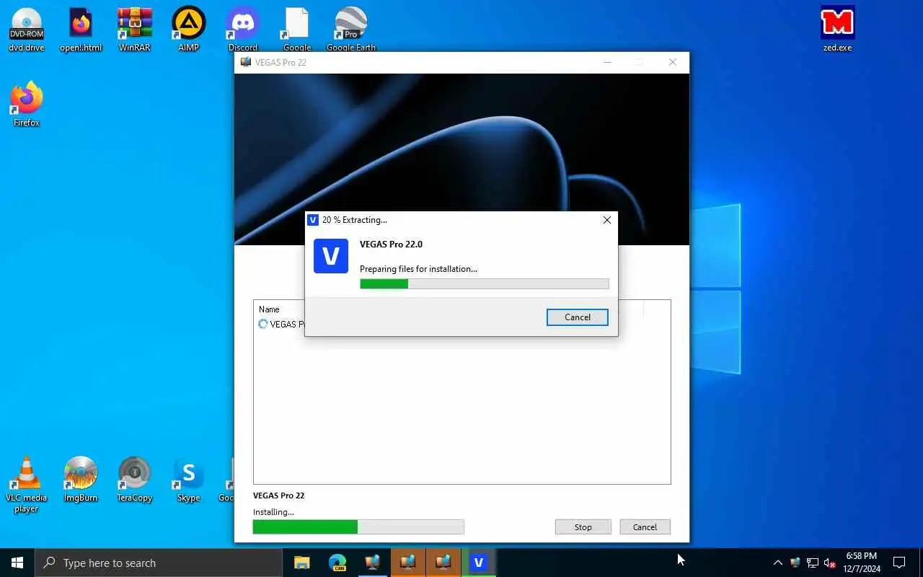Click the Name column header

[x=269, y=309]
